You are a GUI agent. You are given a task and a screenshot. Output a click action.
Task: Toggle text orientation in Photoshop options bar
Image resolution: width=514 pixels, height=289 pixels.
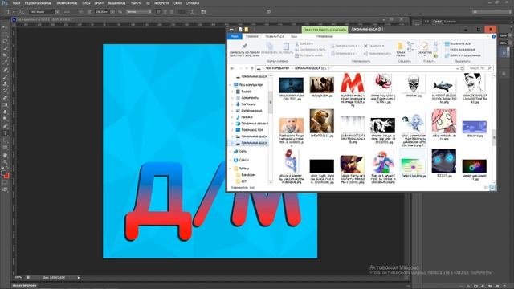[x=22, y=12]
